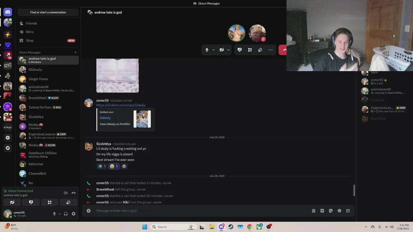
Task: Open soundboard from voice connected panel
Action: tap(68, 202)
